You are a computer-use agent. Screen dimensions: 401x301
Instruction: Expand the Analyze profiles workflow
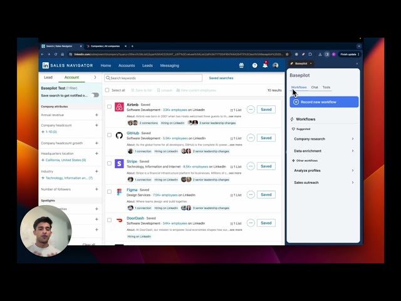324,171
